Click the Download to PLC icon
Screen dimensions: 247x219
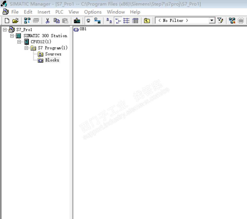(x=77, y=21)
